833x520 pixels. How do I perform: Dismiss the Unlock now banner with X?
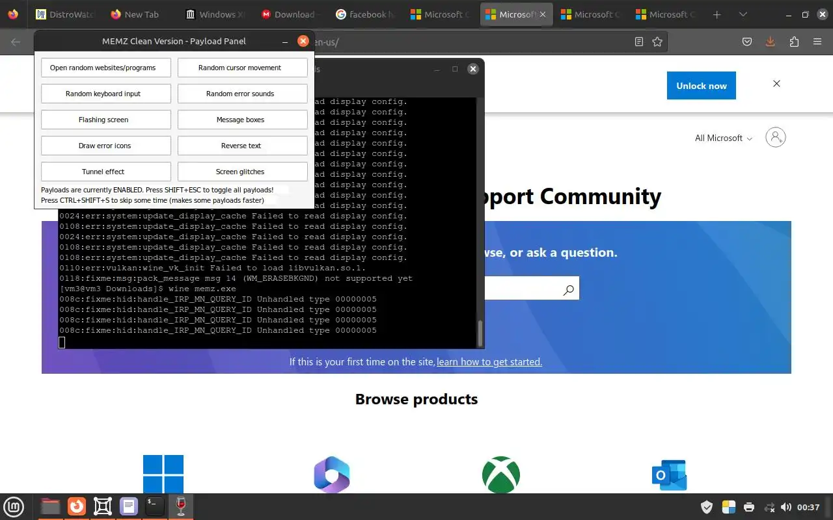(x=776, y=84)
